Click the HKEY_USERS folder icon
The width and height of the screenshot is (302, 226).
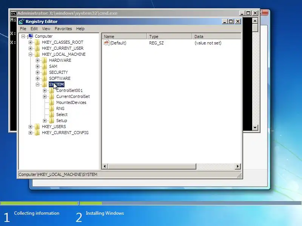(37, 127)
